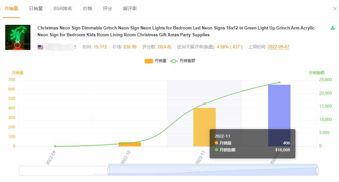
Task: Toggle the orange 月销量 legend item
Action: [x=156, y=61]
